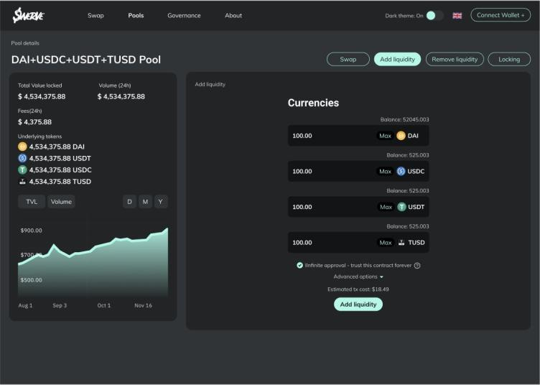Viewport: 540px width, 385px height.
Task: Click Max for USDC
Action: [x=385, y=171]
